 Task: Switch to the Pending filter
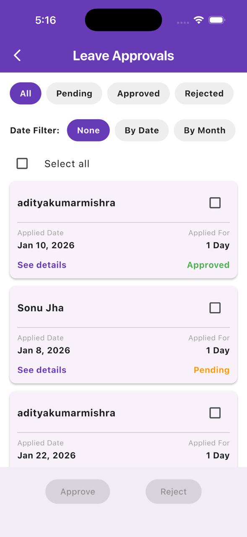(74, 93)
